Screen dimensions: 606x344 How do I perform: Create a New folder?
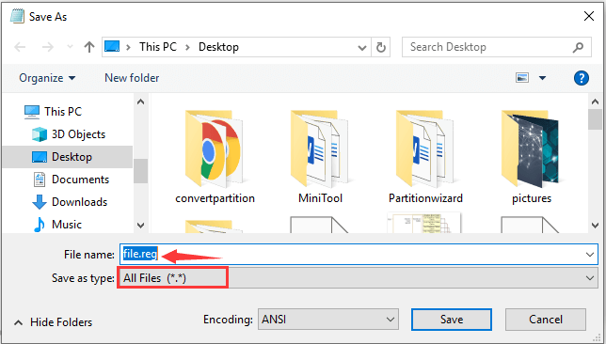[132, 78]
